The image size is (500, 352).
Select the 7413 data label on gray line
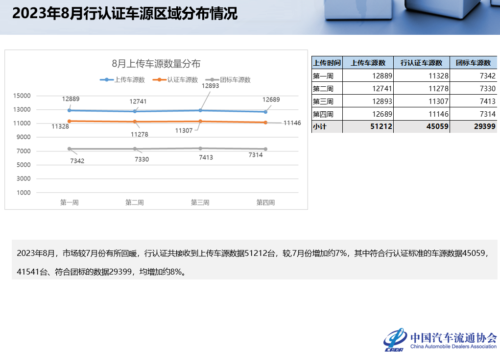pos(206,157)
